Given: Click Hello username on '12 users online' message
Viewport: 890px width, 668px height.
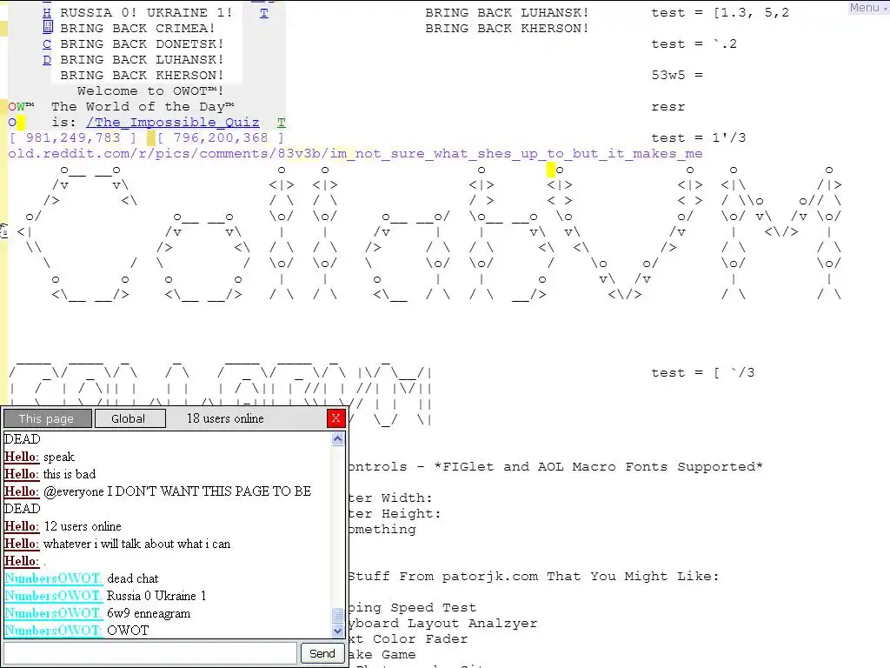Looking at the screenshot, I should 22,526.
